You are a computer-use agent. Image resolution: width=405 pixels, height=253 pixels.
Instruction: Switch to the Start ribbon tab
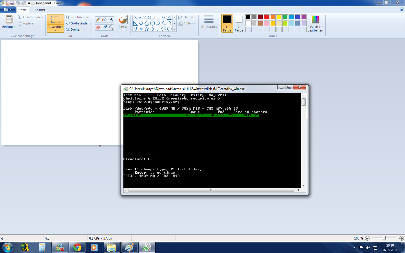coord(23,10)
